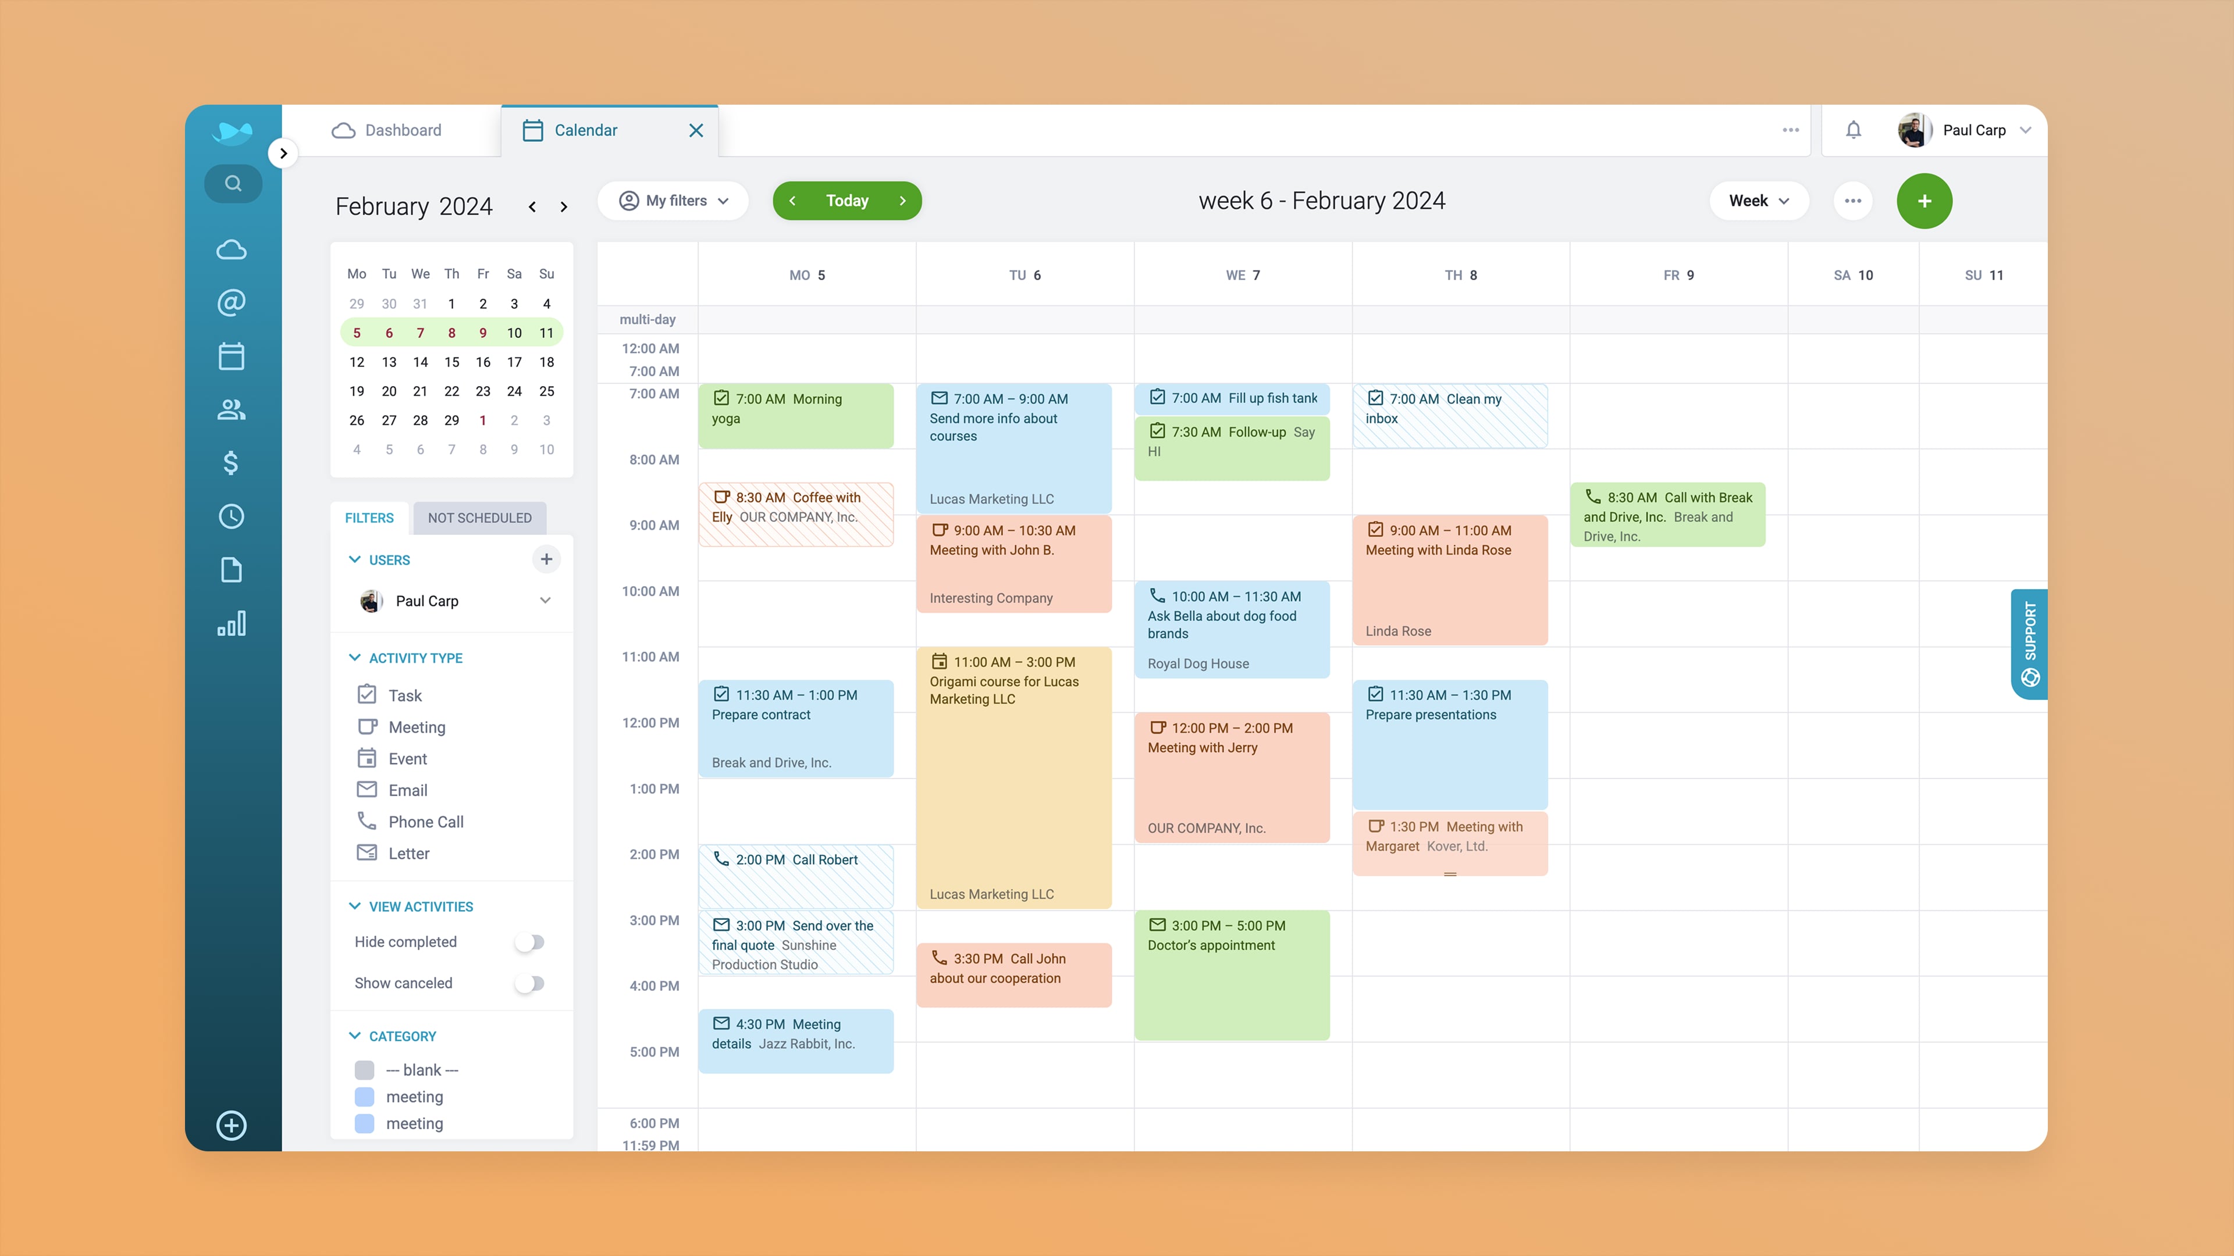Image resolution: width=2234 pixels, height=1256 pixels.
Task: Click the clock time tracking icon
Action: tap(231, 516)
